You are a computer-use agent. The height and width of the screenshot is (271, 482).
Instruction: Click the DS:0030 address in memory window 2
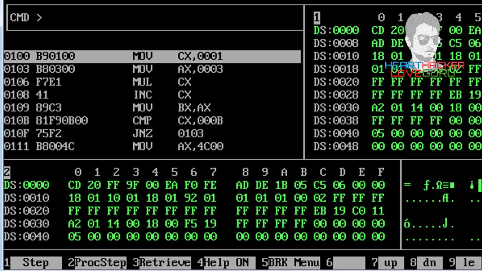[x=26, y=224]
